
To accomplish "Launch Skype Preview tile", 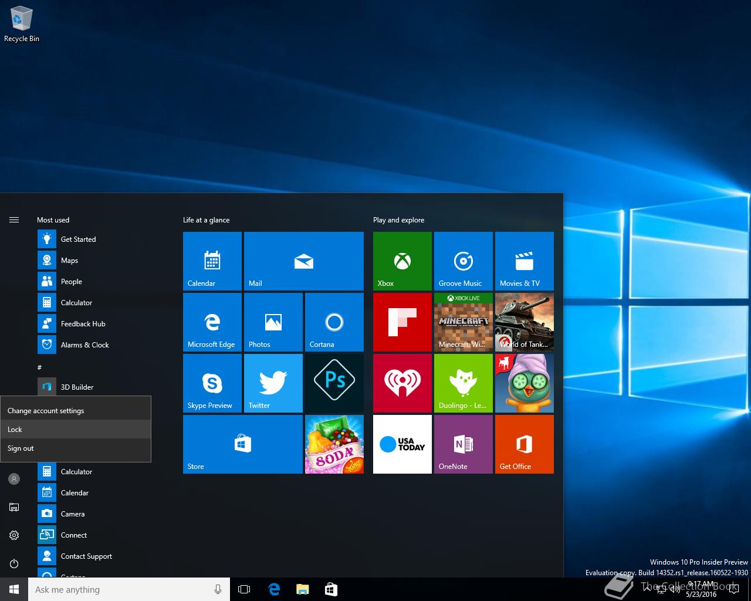I will pos(212,383).
